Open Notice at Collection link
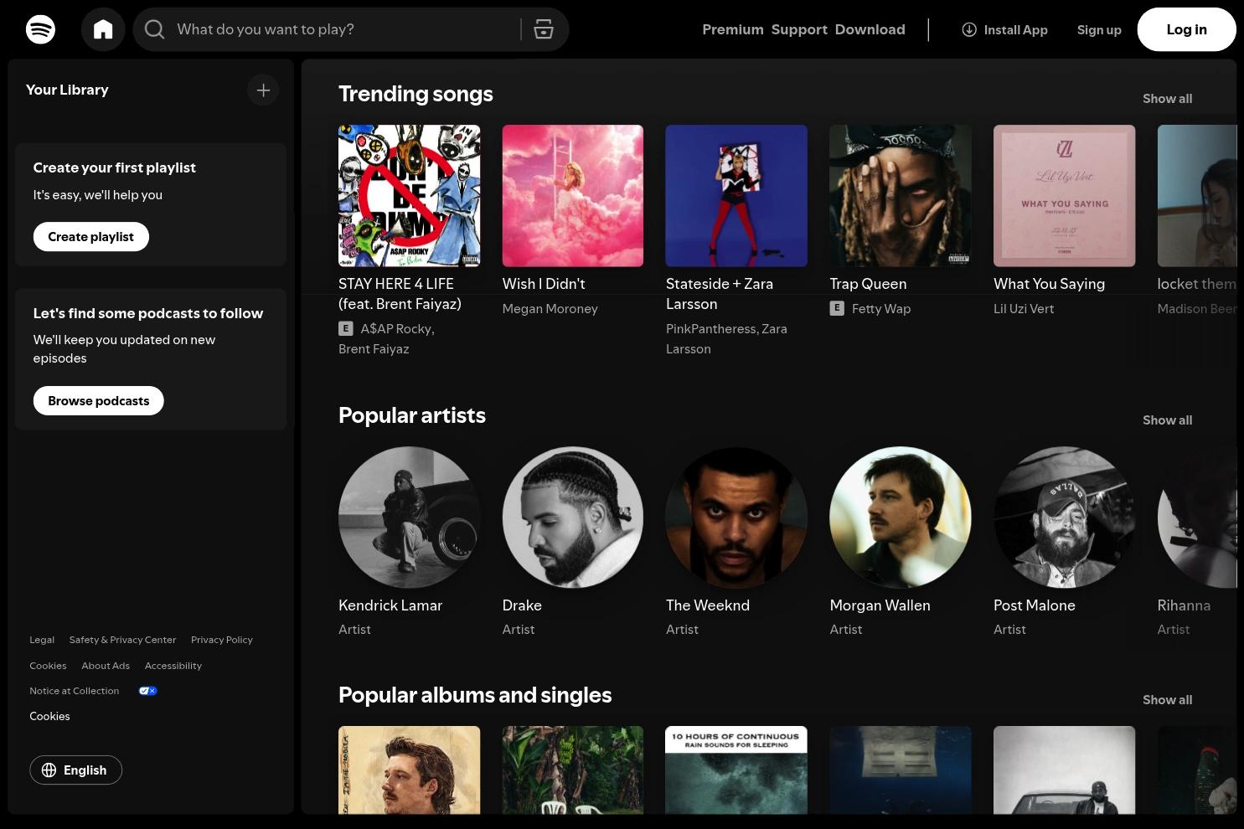This screenshot has height=829, width=1244. 75,691
